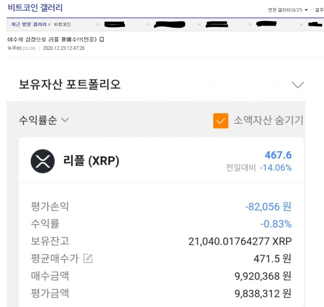Click the 평가금액 value 9,838,312 원

point(263,293)
